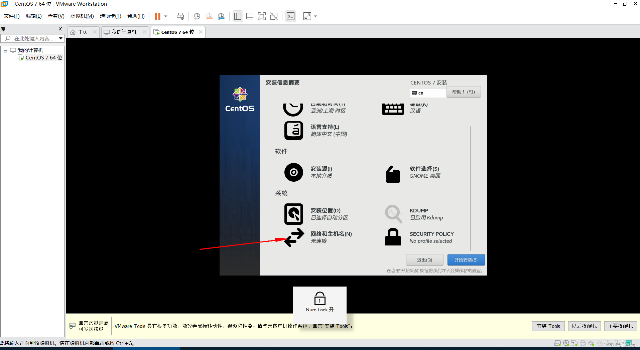Toggle the thumbnail bar view

(x=250, y=16)
